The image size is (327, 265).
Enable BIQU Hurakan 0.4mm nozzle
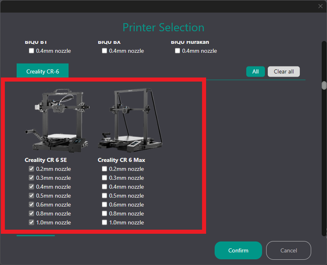[x=177, y=51]
